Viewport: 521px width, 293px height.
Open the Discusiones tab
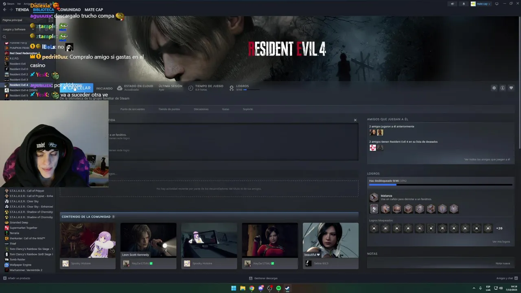point(201,109)
